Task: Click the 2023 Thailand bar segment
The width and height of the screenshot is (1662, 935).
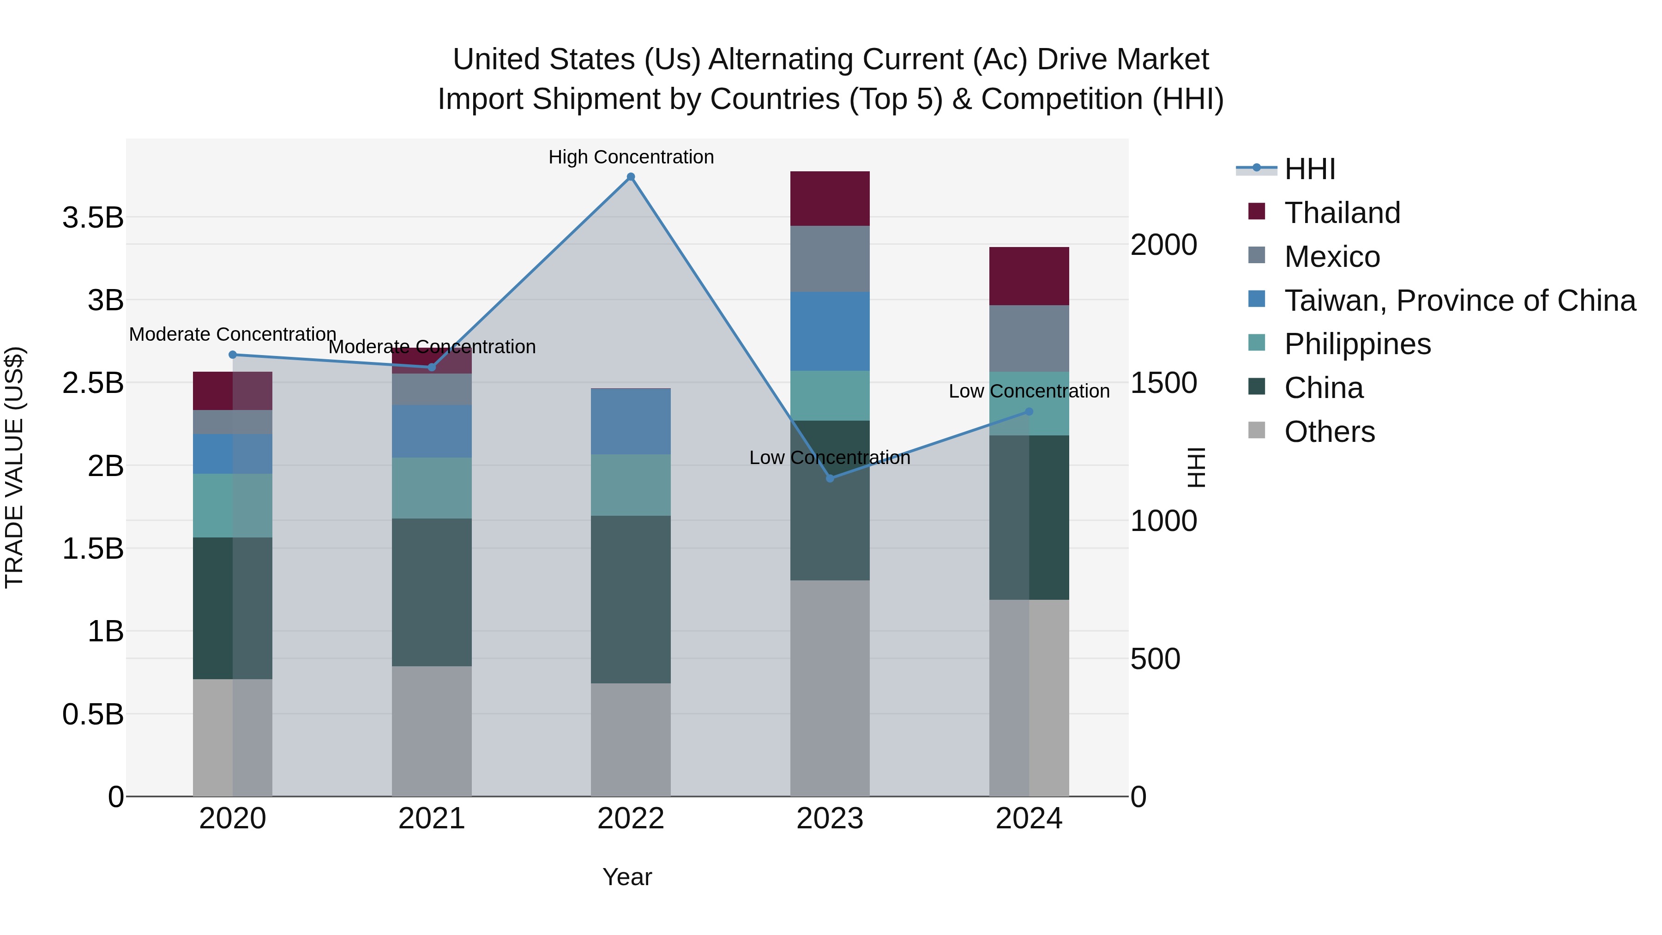Action: point(831,199)
